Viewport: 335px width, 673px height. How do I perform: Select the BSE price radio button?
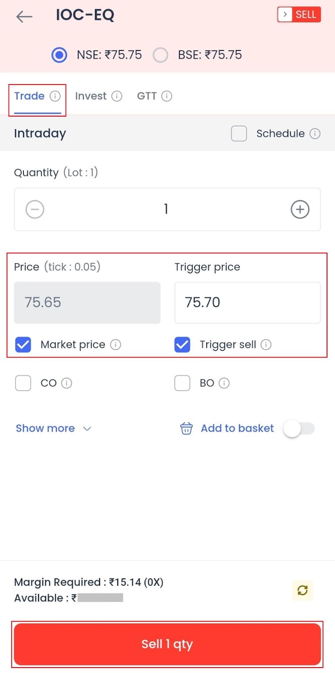click(161, 55)
